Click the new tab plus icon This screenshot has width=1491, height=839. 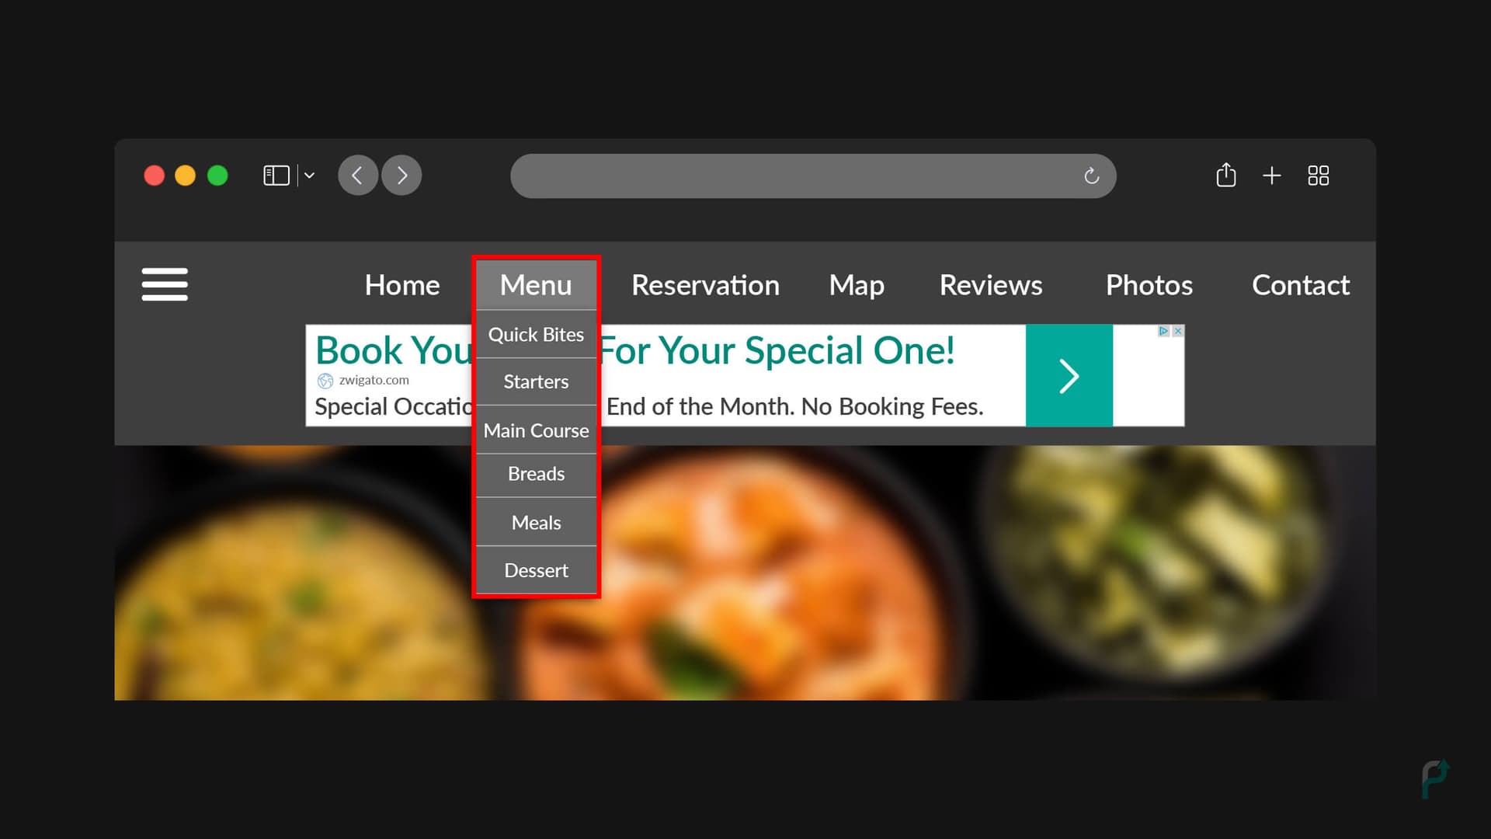[x=1272, y=175]
